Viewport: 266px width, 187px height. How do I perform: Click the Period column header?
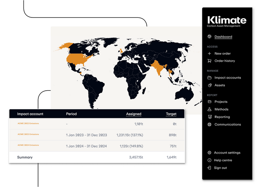(x=71, y=114)
